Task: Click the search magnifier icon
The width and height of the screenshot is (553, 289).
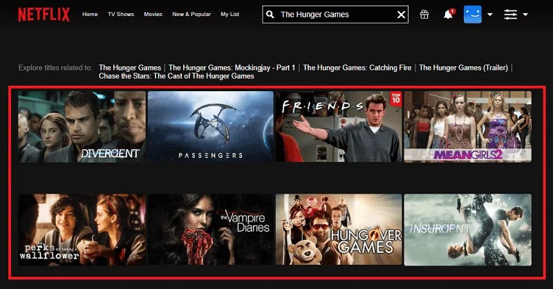Action: 270,15
